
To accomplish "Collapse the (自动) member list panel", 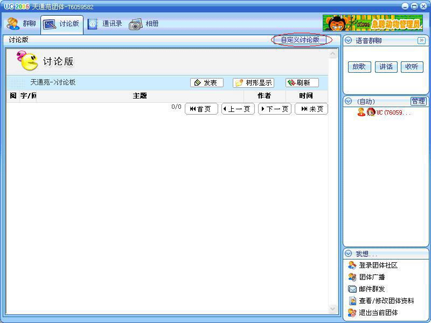I will tap(348, 101).
